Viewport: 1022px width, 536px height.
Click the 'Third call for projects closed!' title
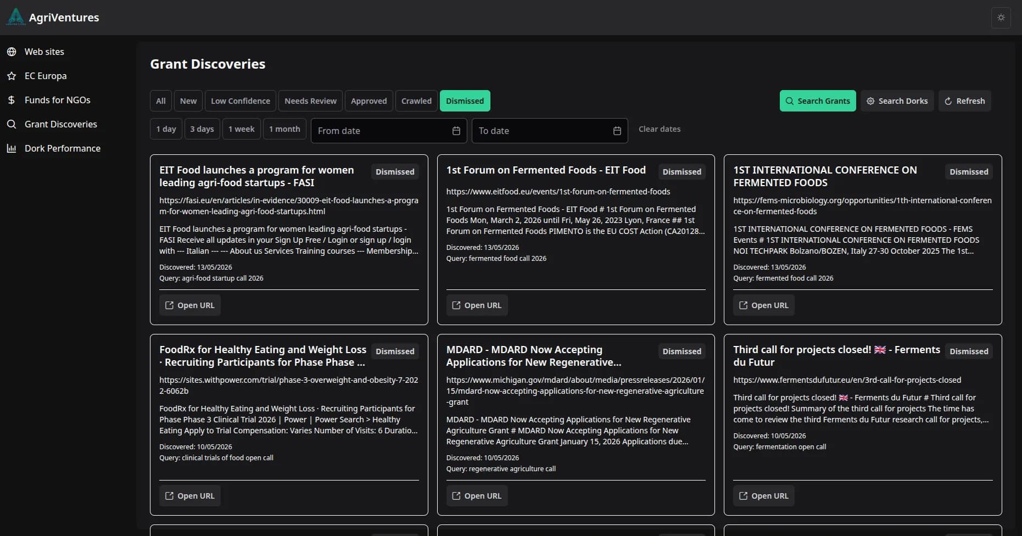(x=836, y=356)
